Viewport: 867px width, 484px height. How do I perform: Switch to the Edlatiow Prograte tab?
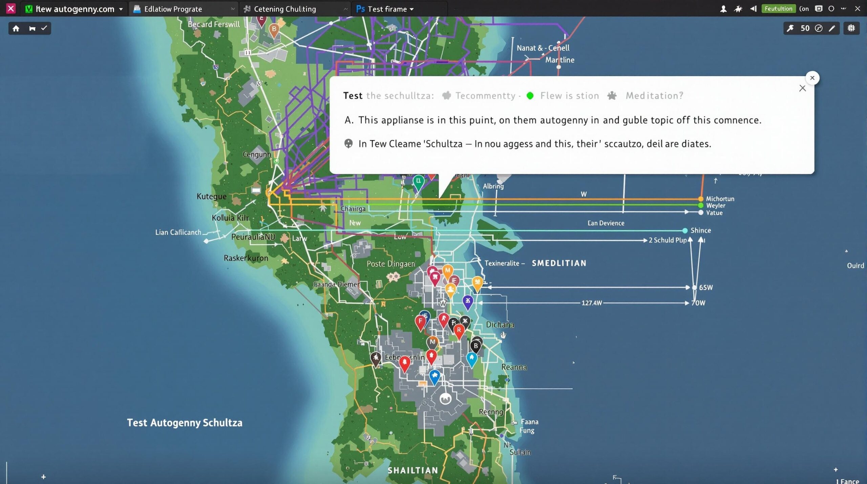point(173,9)
